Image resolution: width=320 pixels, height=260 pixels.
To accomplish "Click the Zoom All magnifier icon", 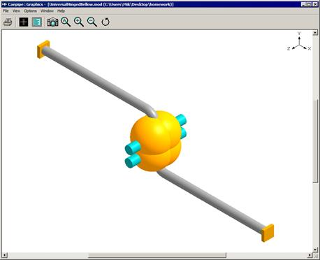I will (x=66, y=22).
